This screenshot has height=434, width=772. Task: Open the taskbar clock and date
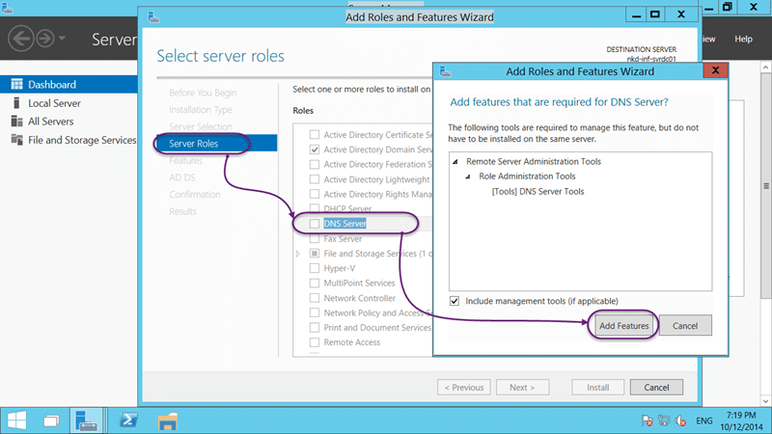[741, 420]
